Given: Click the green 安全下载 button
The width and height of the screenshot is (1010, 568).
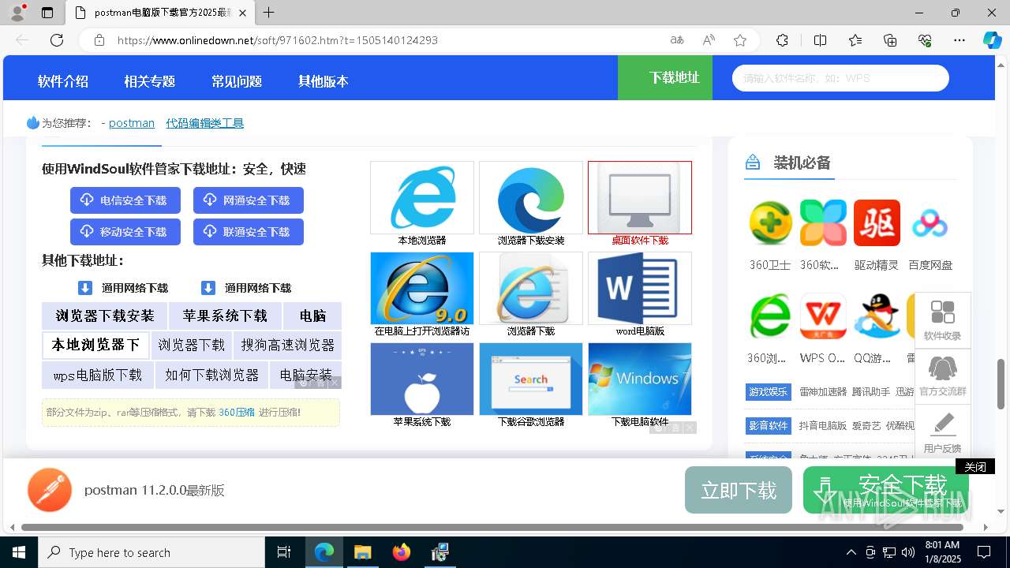Looking at the screenshot, I should pos(885,490).
